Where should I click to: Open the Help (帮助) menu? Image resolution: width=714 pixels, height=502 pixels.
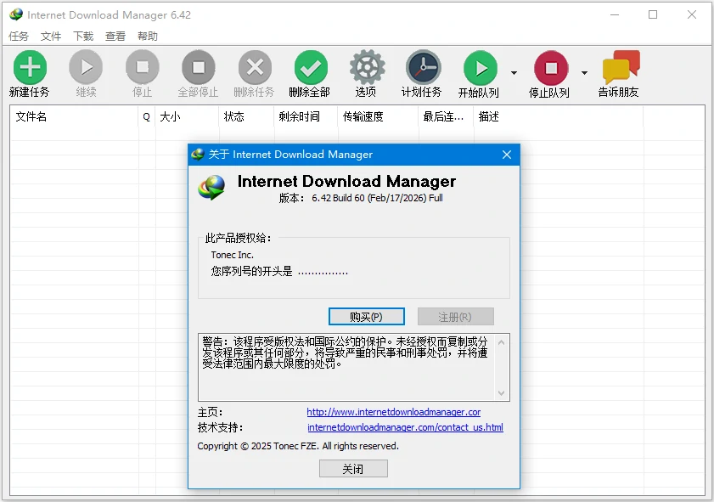[147, 37]
